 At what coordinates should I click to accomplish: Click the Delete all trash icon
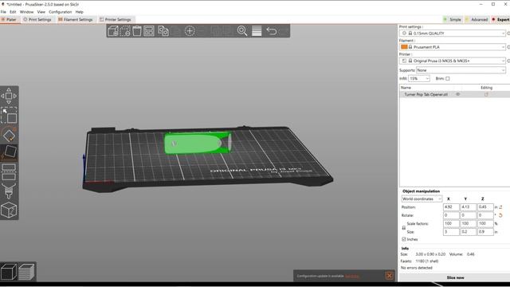coord(137,31)
